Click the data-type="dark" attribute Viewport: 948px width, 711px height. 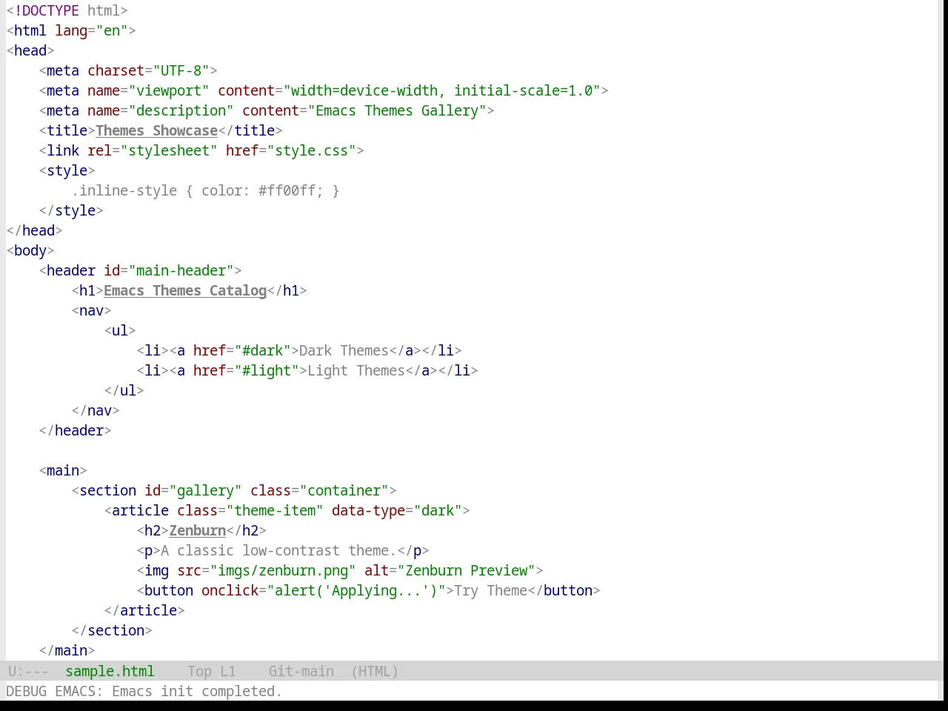coord(397,511)
